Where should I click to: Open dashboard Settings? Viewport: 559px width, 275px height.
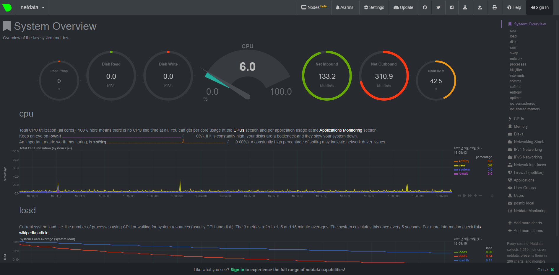point(374,7)
